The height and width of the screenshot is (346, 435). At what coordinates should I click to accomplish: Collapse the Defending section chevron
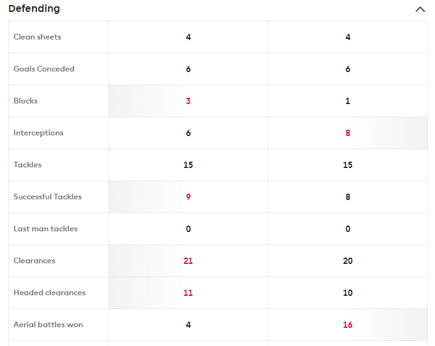[x=420, y=9]
